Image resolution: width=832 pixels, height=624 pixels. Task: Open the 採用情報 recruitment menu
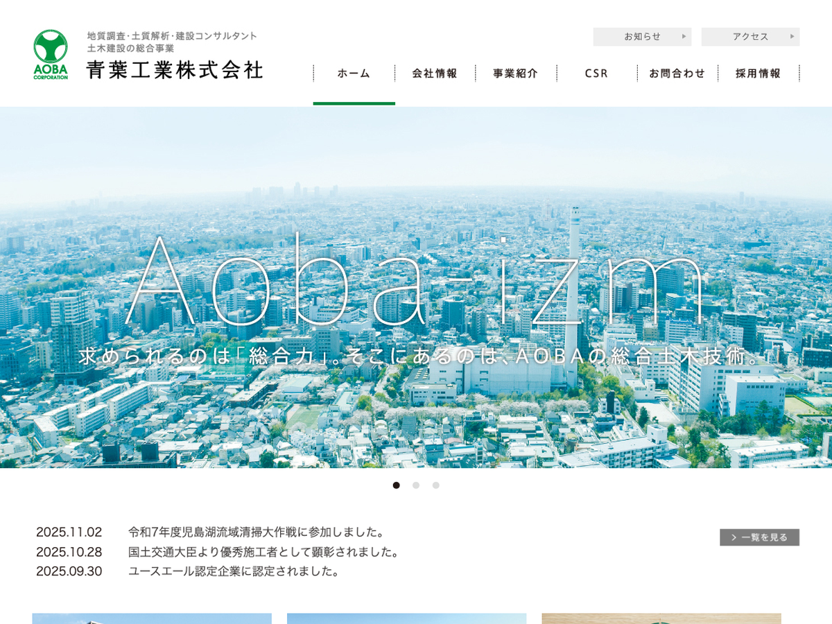tap(759, 73)
